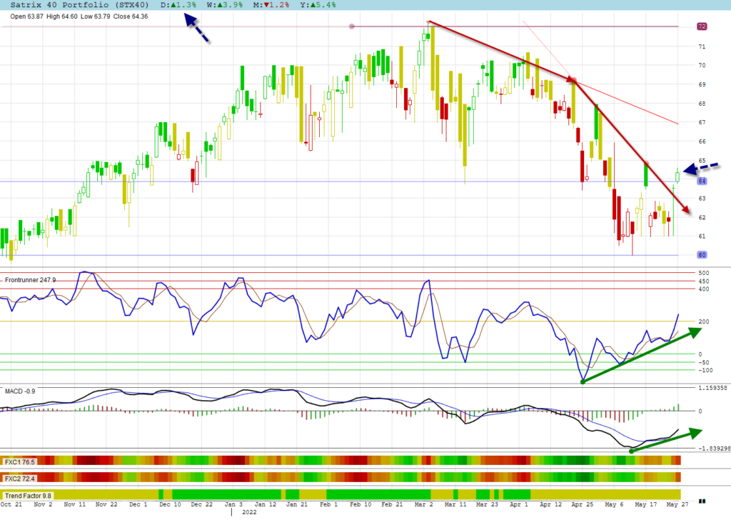The width and height of the screenshot is (731, 525).
Task: Click the 62 price axis label
Action: (x=702, y=217)
